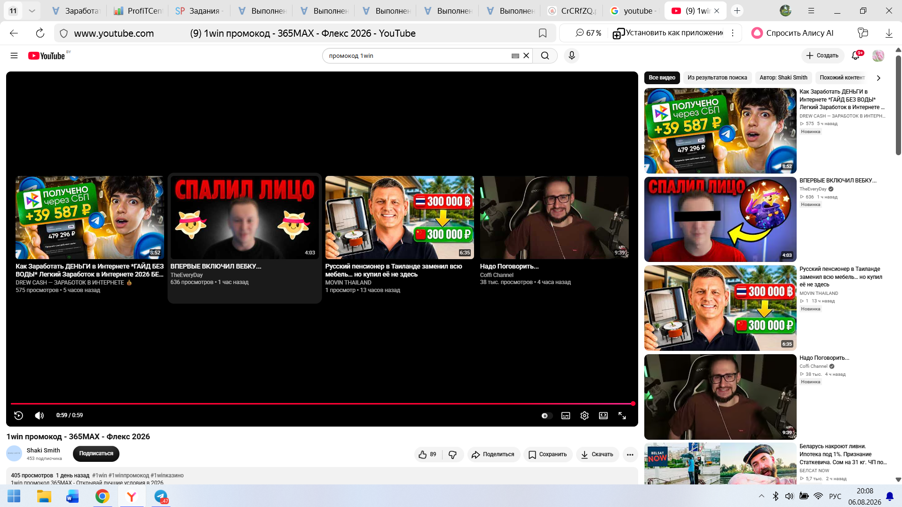
Task: Go back in the browser
Action: pos(14,33)
